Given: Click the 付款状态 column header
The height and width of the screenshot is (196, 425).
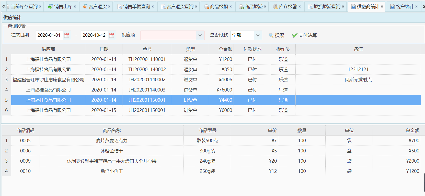Looking at the screenshot, I should (x=252, y=49).
